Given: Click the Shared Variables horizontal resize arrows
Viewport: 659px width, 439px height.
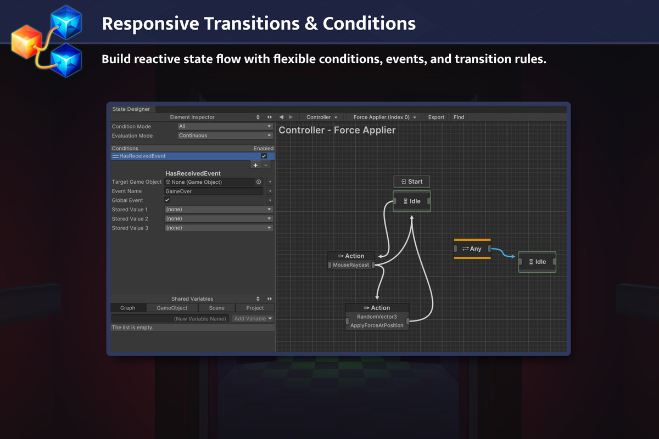Looking at the screenshot, I should [270, 299].
